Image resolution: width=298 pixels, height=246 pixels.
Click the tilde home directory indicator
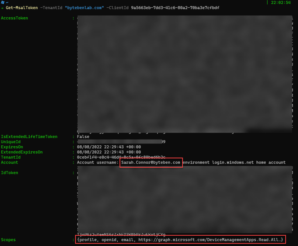pos(7,2)
